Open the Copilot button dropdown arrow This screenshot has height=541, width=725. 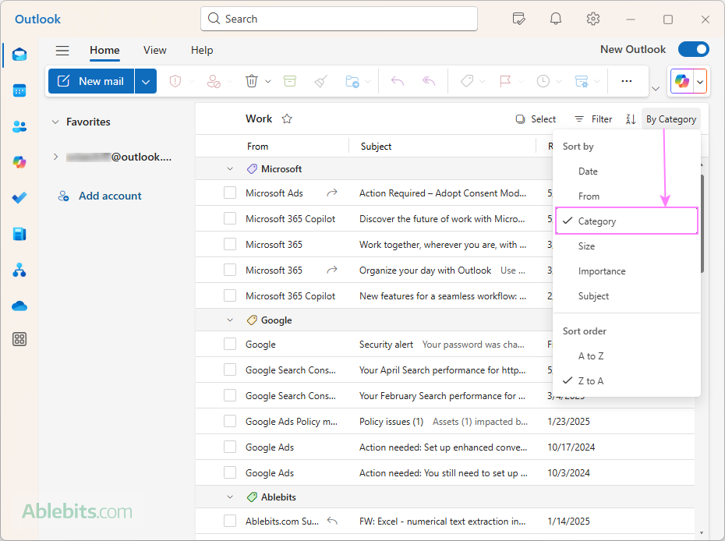(700, 82)
